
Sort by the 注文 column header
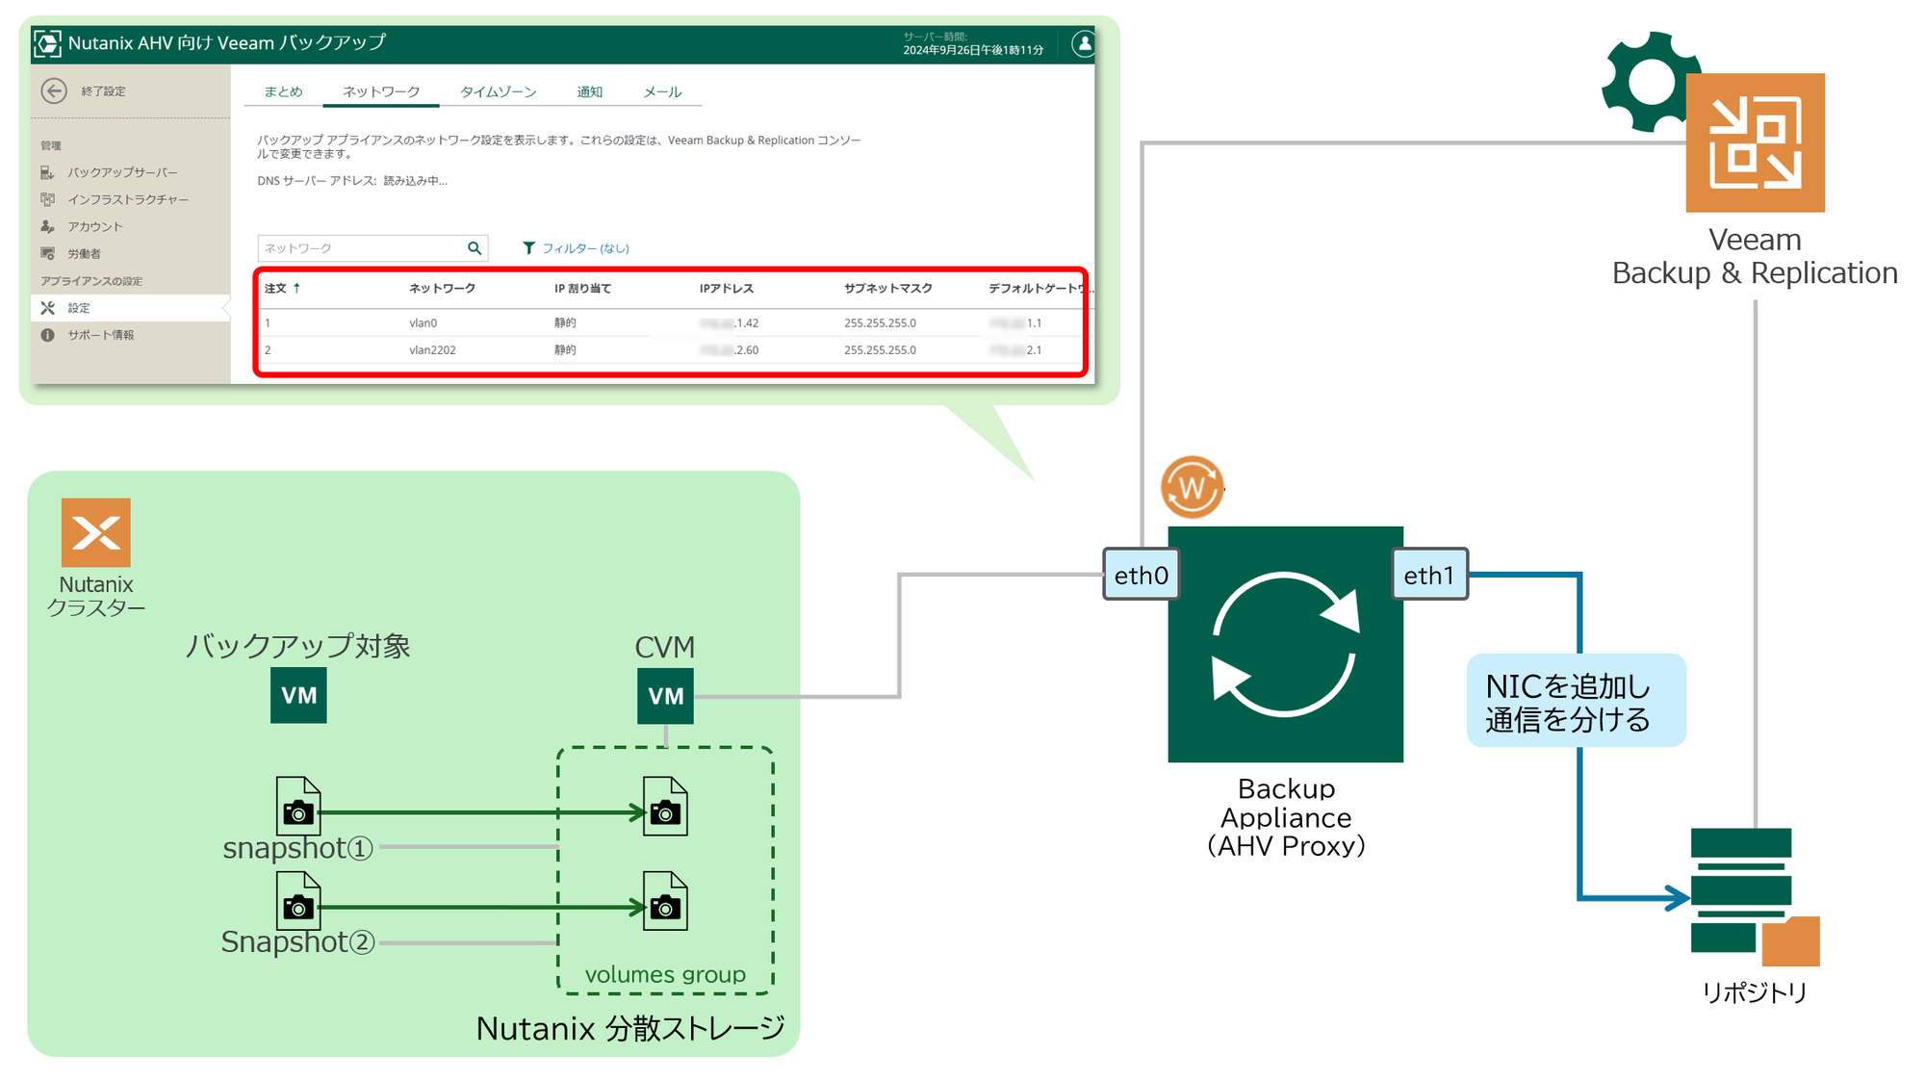[276, 288]
